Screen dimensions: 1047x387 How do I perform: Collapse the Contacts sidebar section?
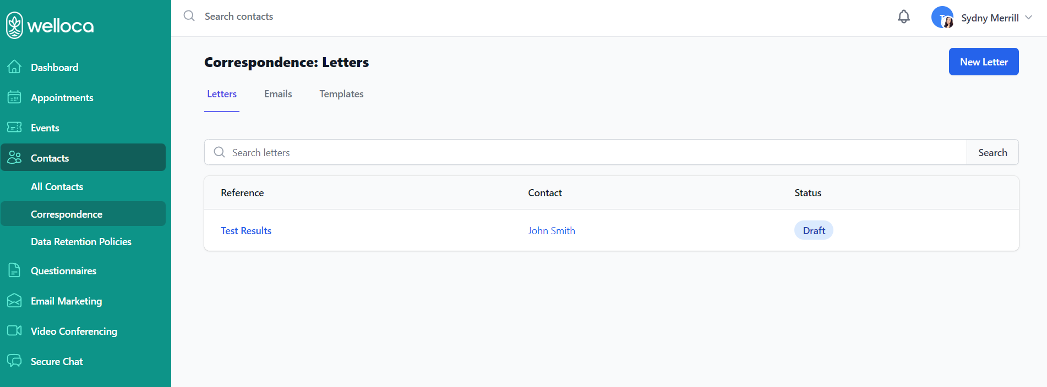click(83, 158)
